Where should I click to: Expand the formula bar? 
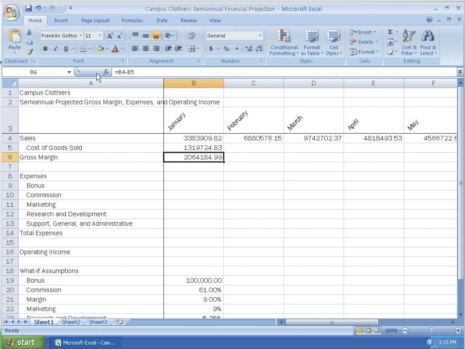point(460,71)
